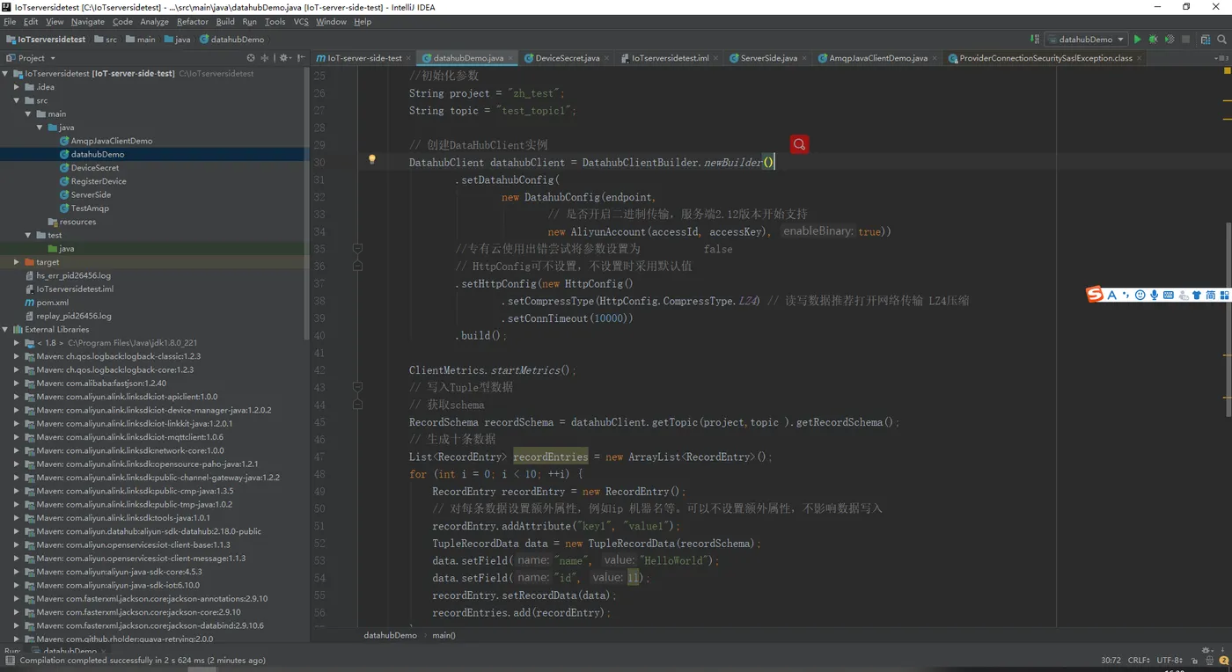Collapse the IoTserversidetest root node
The image size is (1232, 672).
point(6,74)
